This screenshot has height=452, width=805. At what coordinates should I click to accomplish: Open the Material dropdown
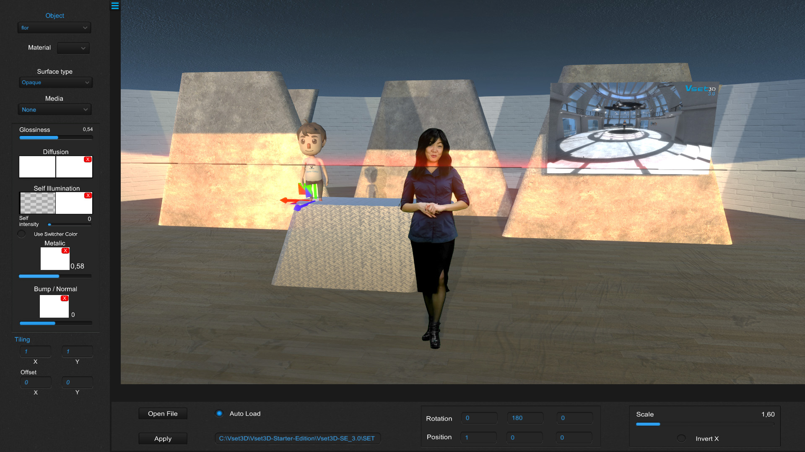tap(73, 48)
